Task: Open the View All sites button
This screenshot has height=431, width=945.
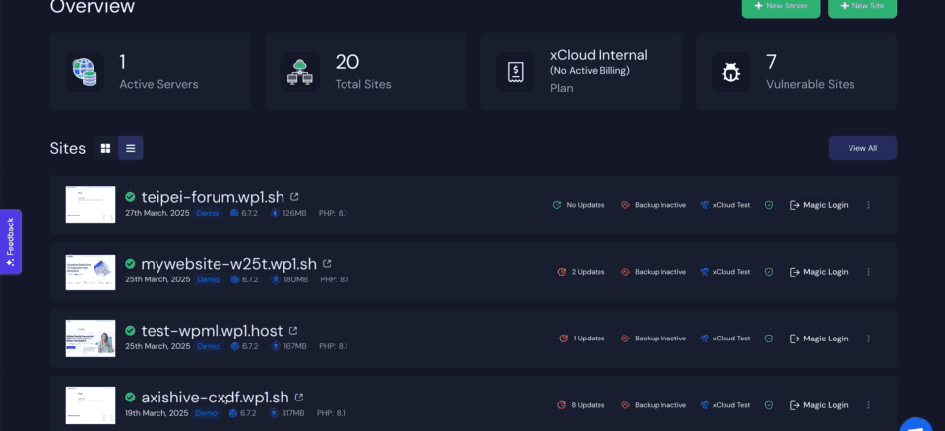Action: 862,148
